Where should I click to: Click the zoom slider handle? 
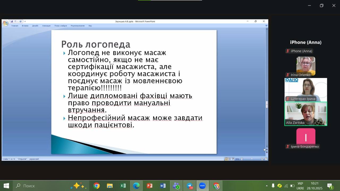251,159
